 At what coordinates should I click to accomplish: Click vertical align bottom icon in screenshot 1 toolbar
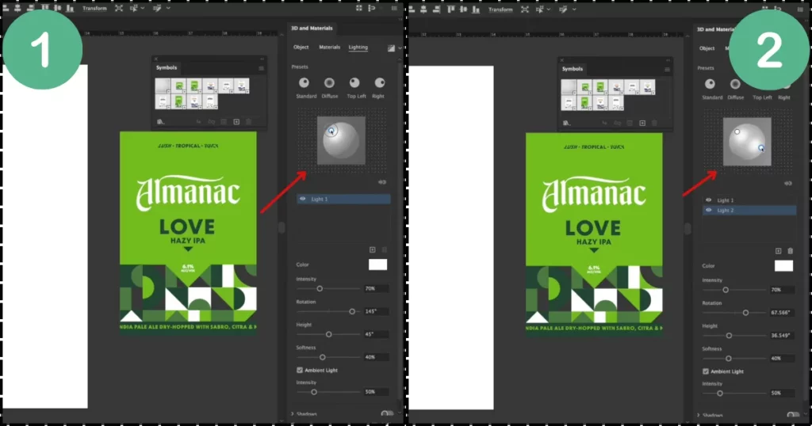70,8
